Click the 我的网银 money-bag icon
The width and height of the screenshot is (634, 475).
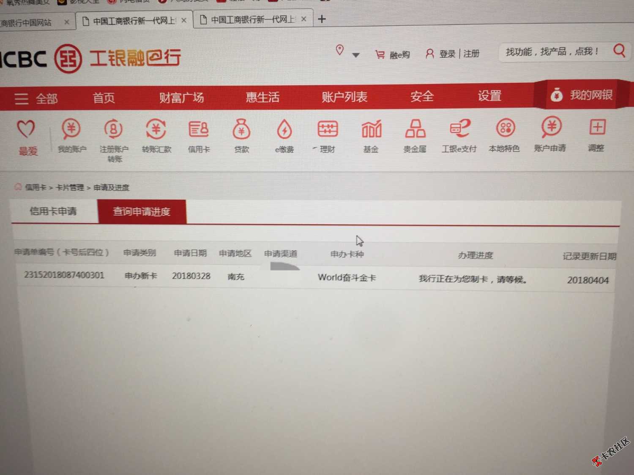[x=556, y=95]
